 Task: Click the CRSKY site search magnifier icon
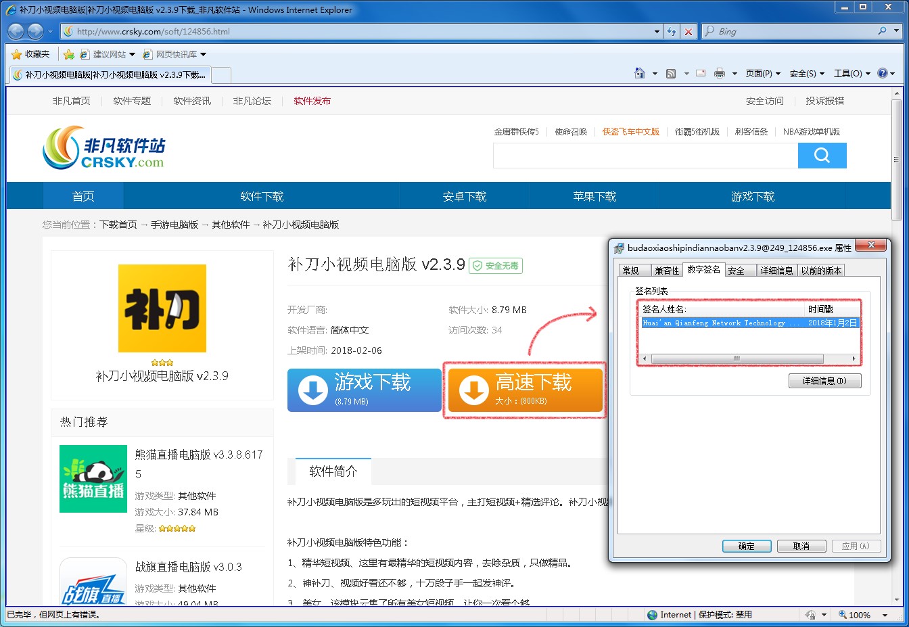coord(822,156)
